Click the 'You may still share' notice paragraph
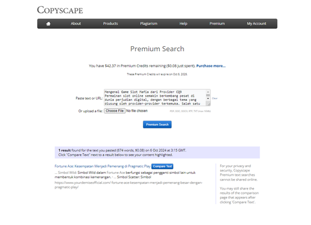This screenshot has height=225, width=311. [239, 195]
